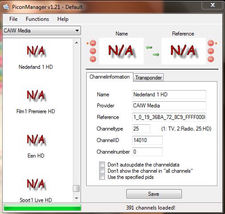Click the top red minus icon left of Name picon

point(93,43)
